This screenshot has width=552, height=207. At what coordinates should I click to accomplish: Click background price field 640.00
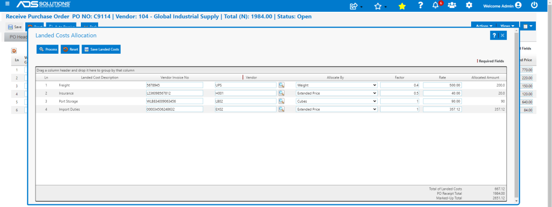(x=526, y=102)
